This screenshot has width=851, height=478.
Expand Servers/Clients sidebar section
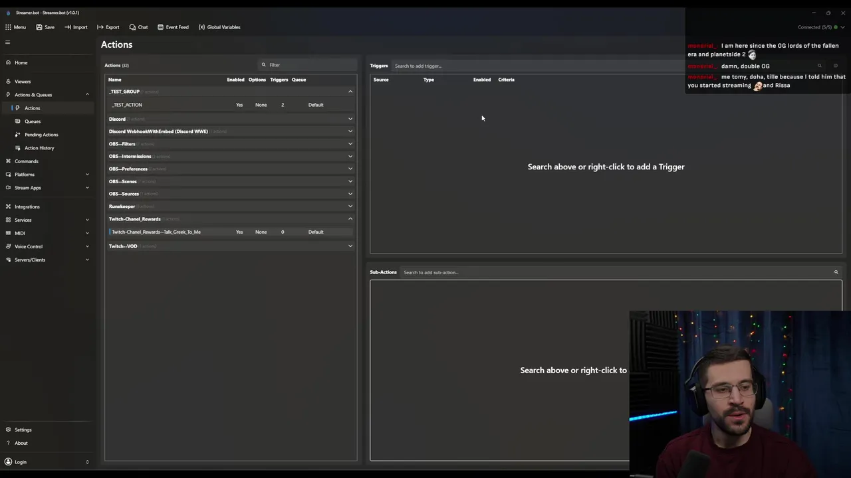pos(47,260)
